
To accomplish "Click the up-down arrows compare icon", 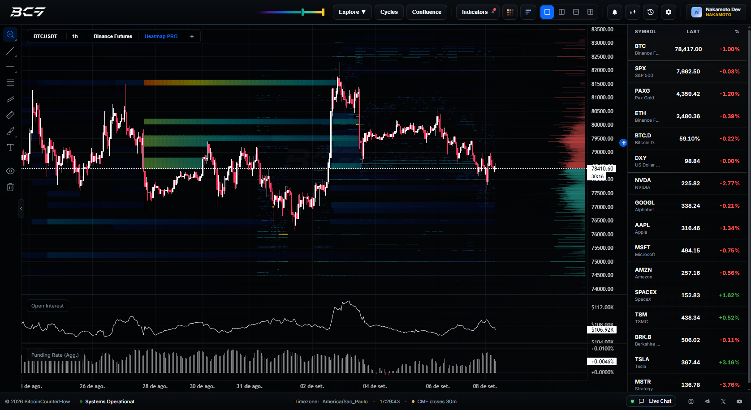I will 633,12.
